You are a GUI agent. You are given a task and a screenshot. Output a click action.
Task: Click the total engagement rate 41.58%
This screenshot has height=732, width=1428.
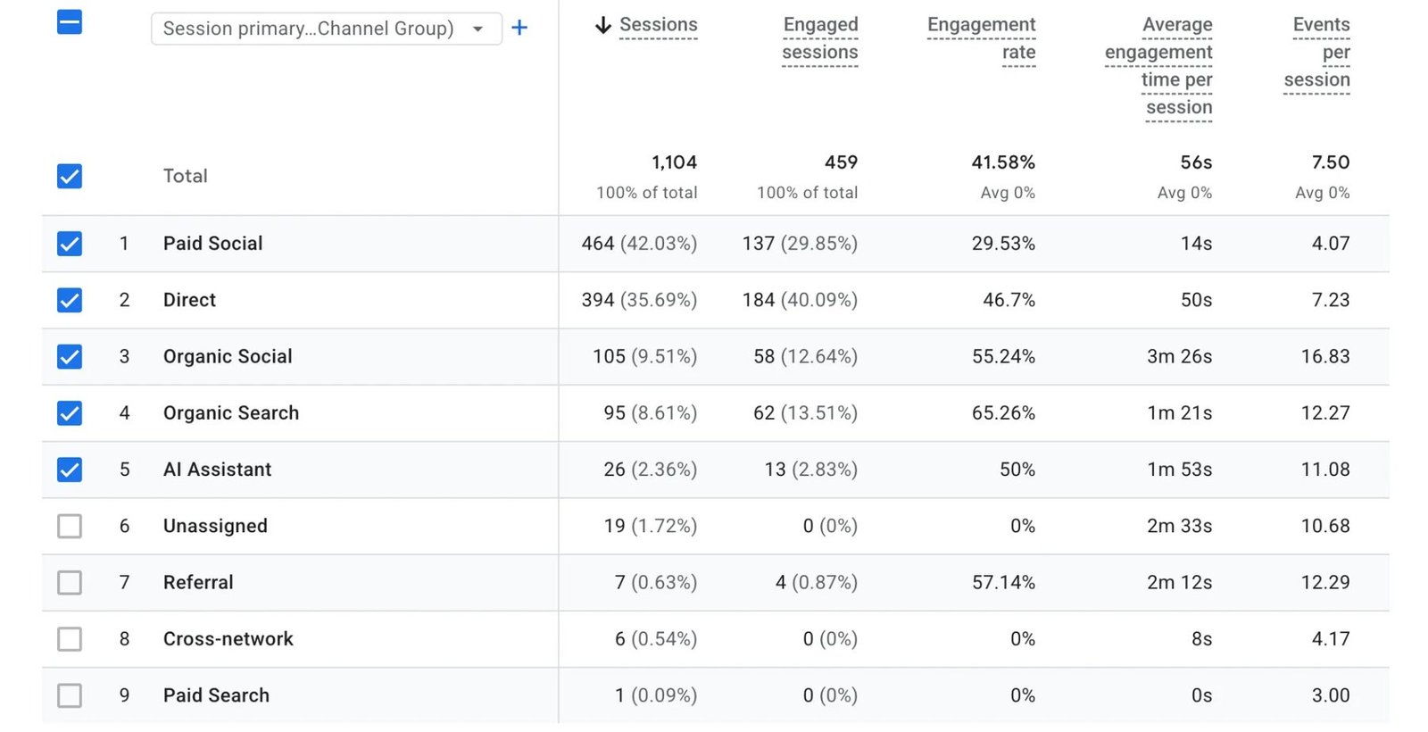[1003, 162]
